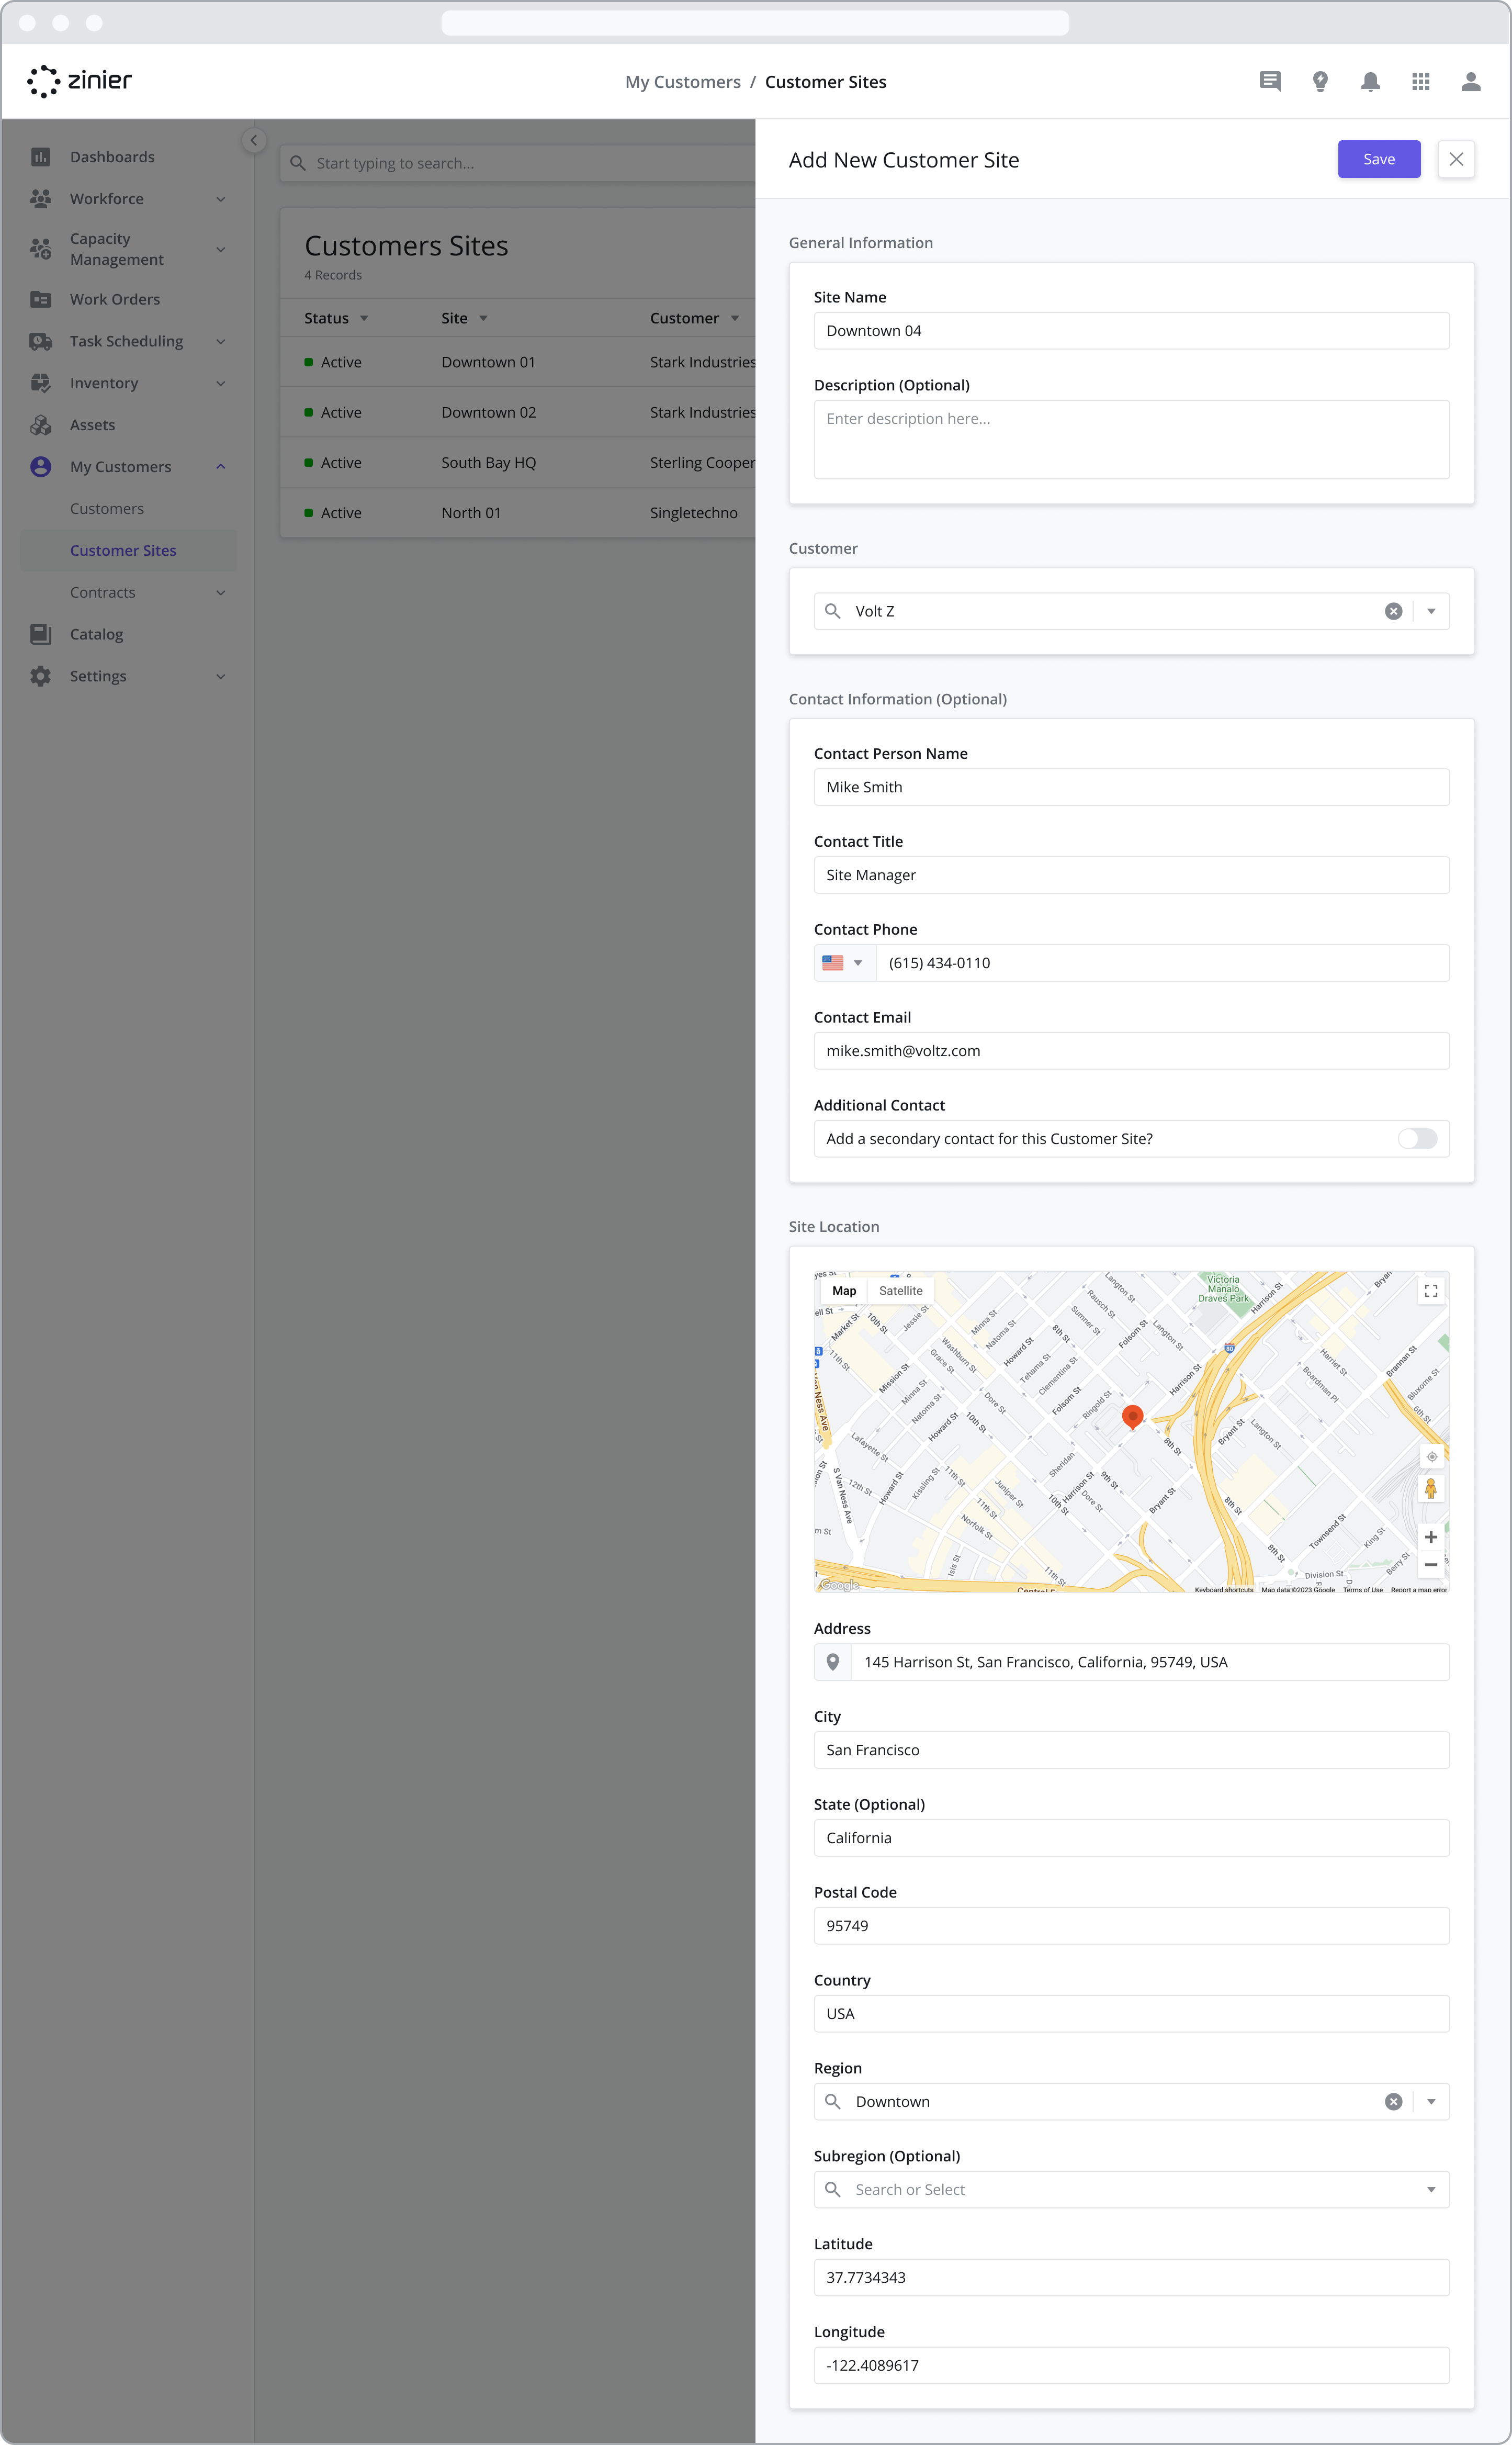Open the chat messages icon in header
The width and height of the screenshot is (1512, 2445).
tap(1270, 81)
